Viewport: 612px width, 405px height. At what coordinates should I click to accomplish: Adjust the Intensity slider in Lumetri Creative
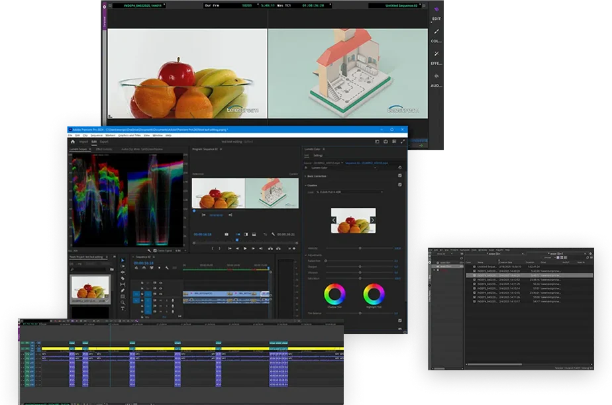pyautogui.click(x=360, y=248)
